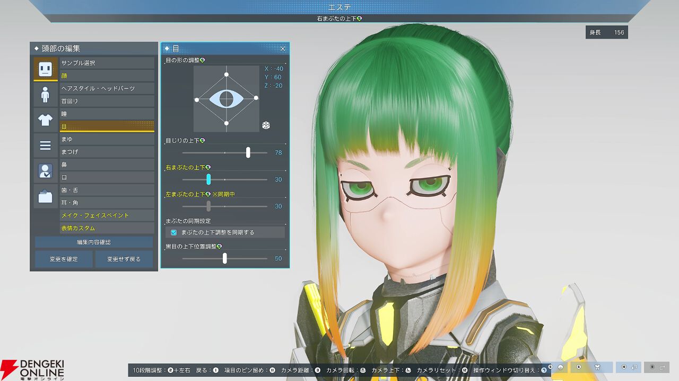The image size is (679, 381).
Task: Open メイク・フェイスペイント entry
Action: coord(107,215)
